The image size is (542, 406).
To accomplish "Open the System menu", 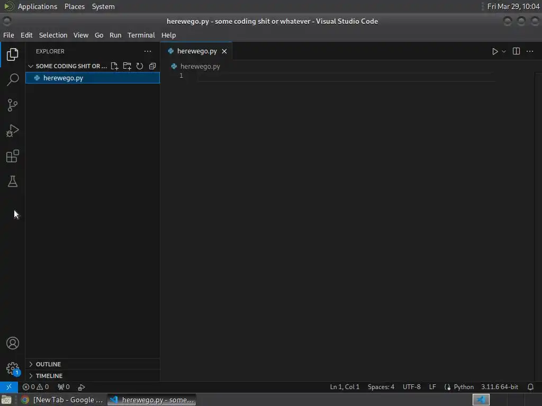I will pyautogui.click(x=103, y=6).
